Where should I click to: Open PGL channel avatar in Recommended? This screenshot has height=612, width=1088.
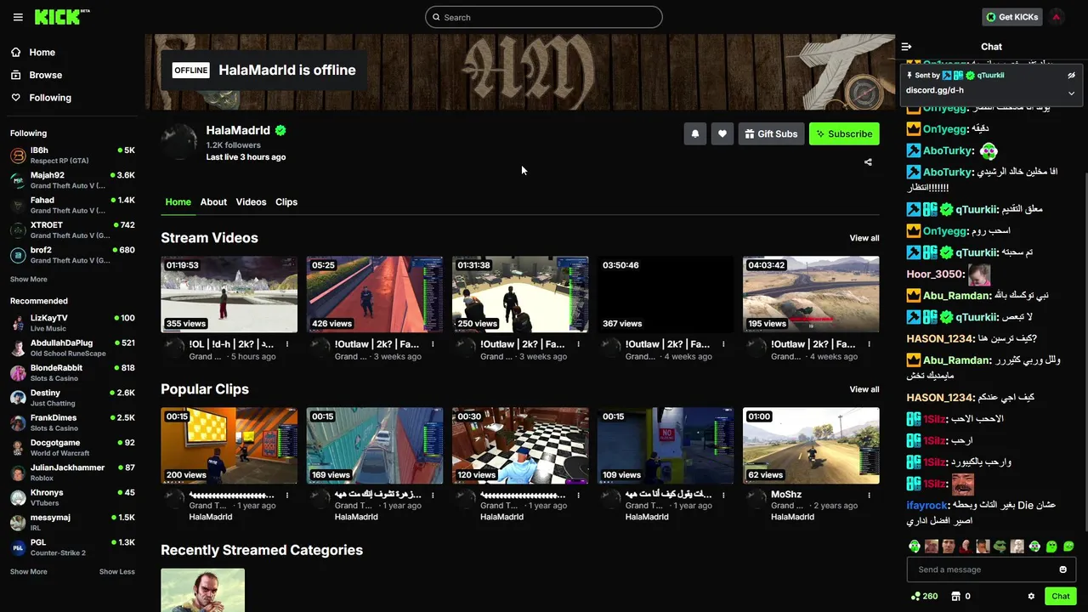18,547
